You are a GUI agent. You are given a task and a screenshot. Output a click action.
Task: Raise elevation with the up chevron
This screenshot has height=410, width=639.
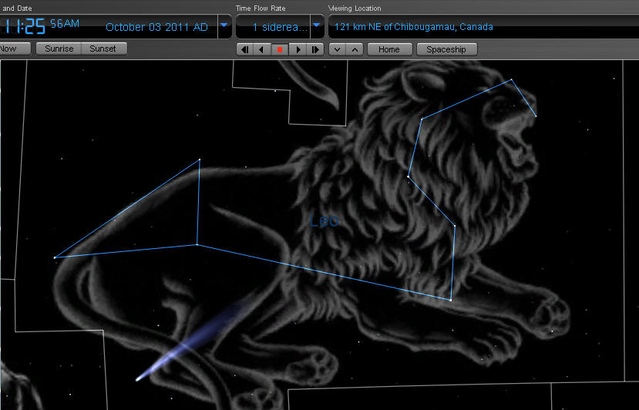coord(355,49)
